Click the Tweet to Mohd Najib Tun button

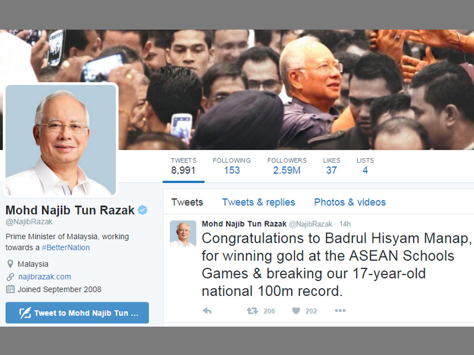[77, 313]
